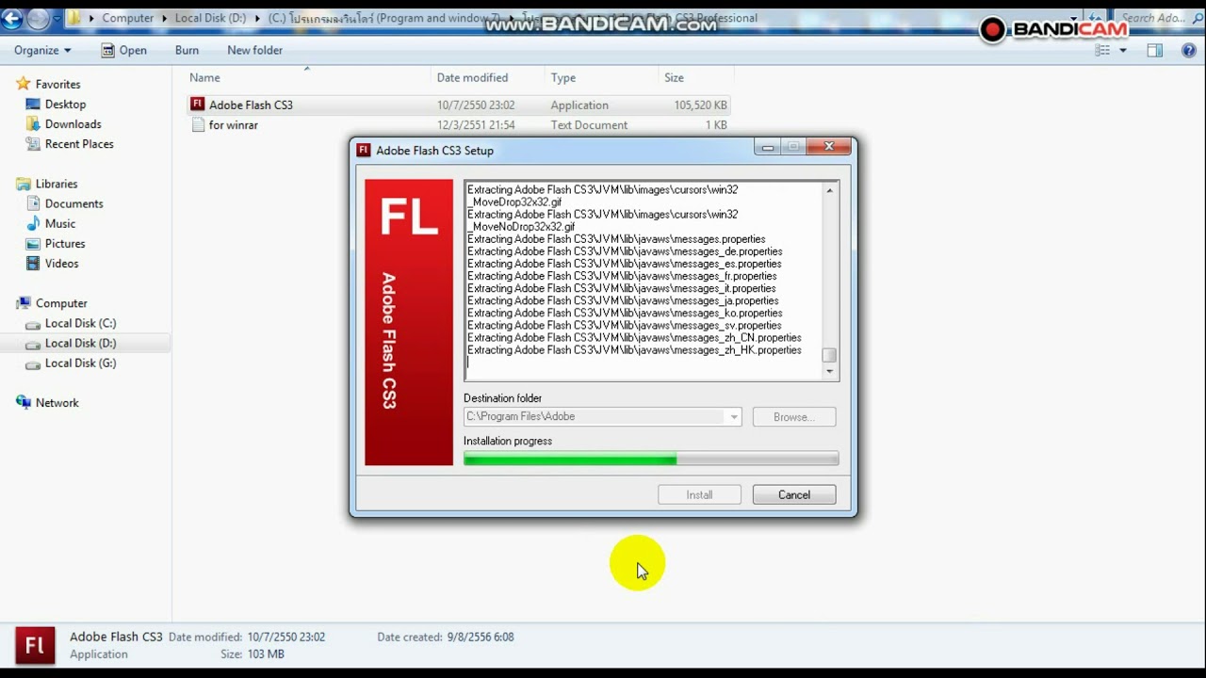
Task: Open the Pictures library
Action: point(65,243)
